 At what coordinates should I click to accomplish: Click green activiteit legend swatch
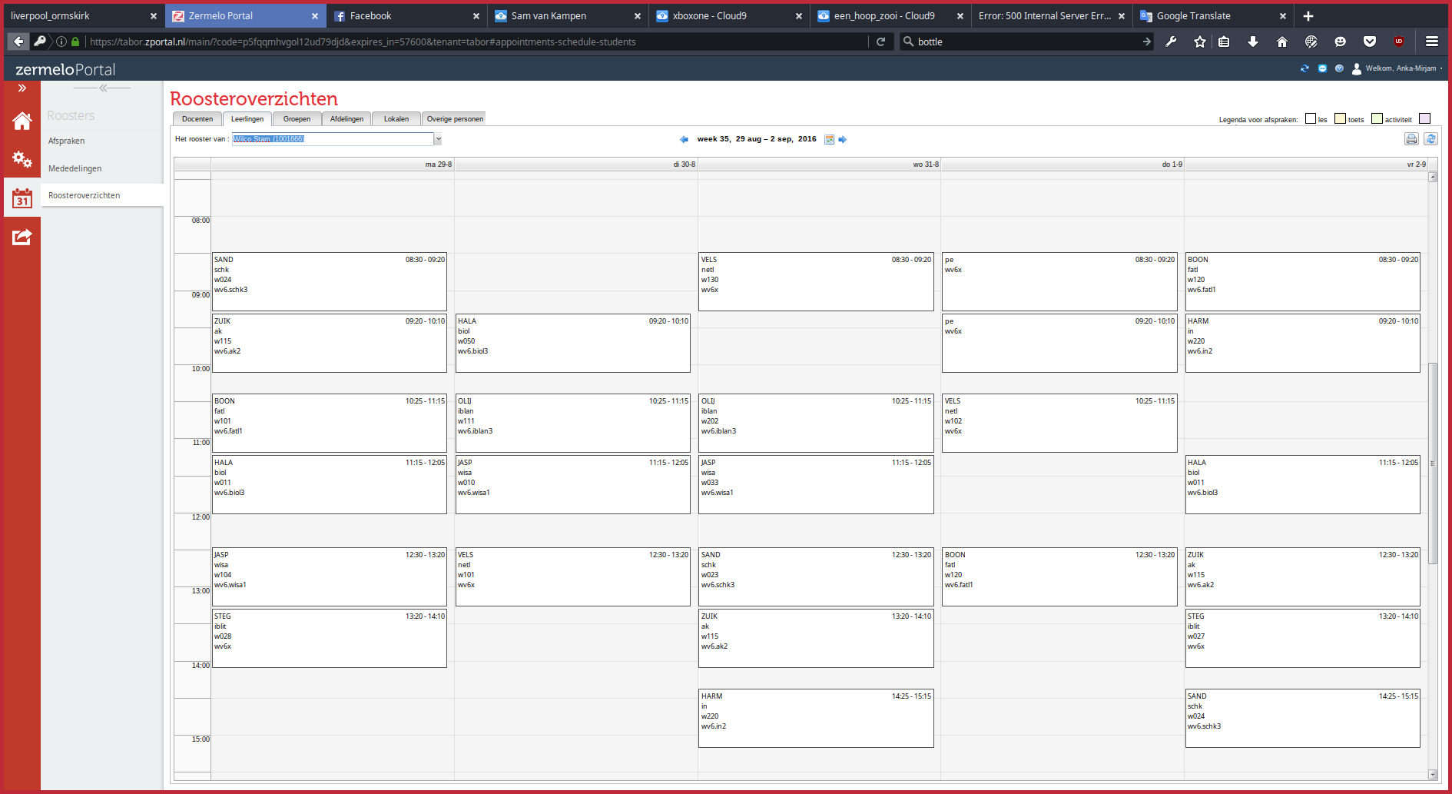(x=1377, y=118)
